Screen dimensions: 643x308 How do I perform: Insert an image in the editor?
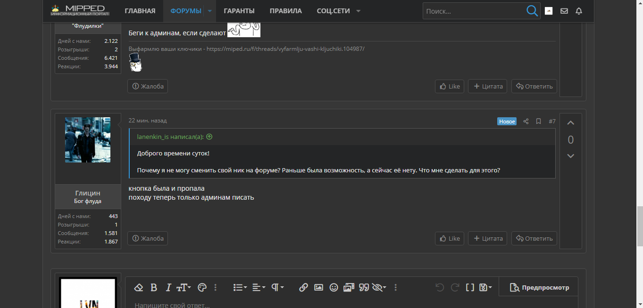(318, 287)
